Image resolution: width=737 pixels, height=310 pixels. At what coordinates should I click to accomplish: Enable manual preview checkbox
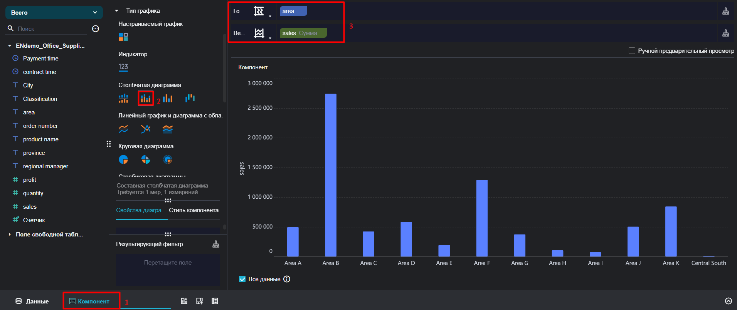pyautogui.click(x=632, y=51)
